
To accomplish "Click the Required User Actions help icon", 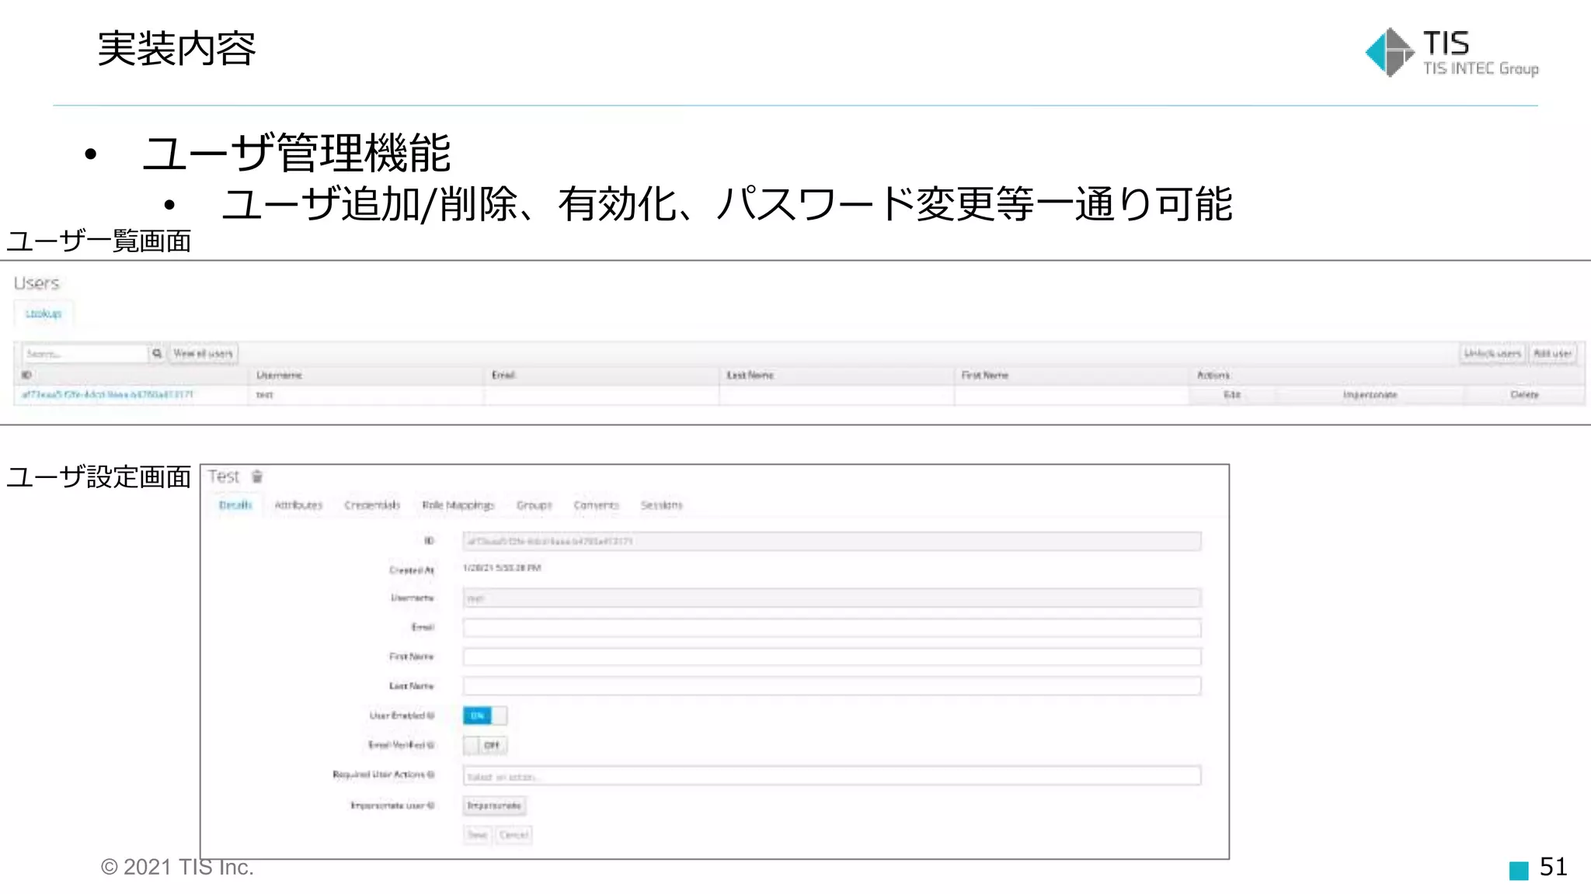I will point(431,774).
